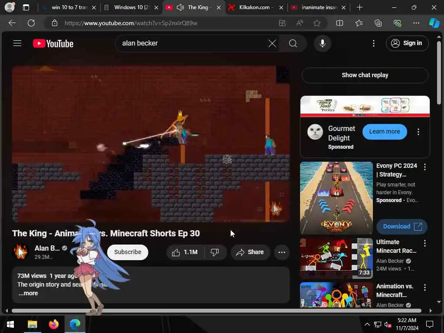Share the video
The width and height of the screenshot is (444, 333).
tap(250, 252)
